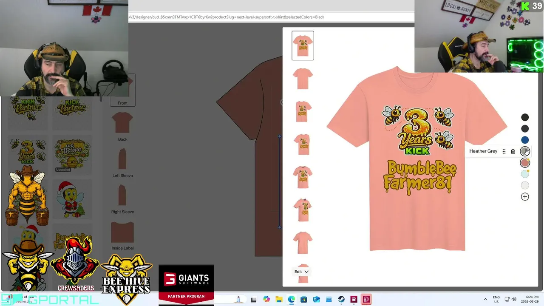
Task: Switch to the Left Sleeve print area
Action: pyautogui.click(x=122, y=163)
